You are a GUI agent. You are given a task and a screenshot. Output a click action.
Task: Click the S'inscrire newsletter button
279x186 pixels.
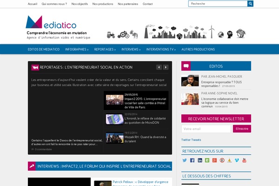(x=242, y=129)
